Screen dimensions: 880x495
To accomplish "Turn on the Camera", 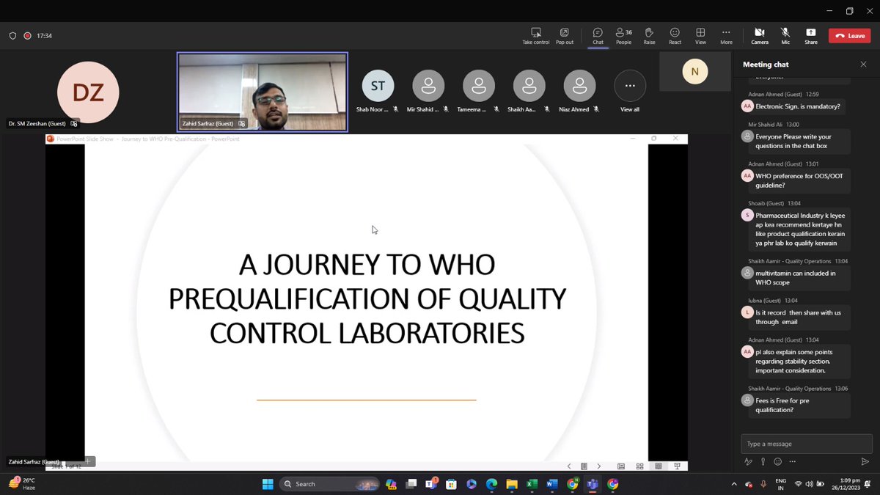I will point(760,36).
